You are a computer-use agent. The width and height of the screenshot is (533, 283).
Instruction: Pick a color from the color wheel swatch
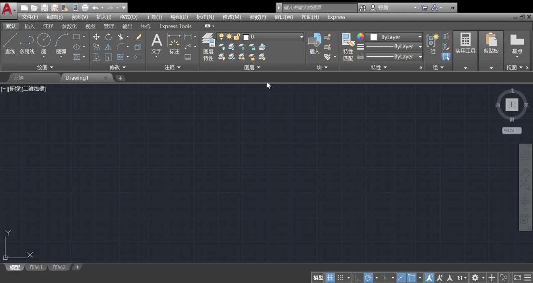(x=361, y=37)
